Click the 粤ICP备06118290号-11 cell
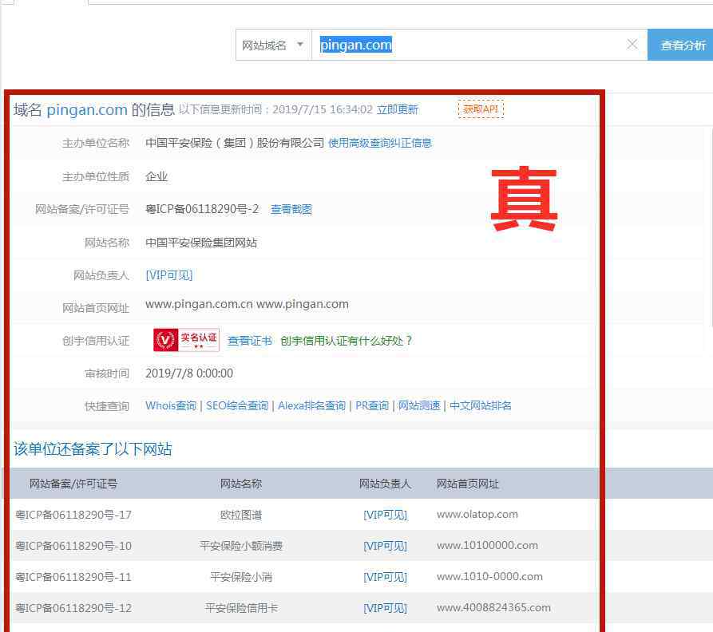Viewport: 713px width, 632px height. 73,577
